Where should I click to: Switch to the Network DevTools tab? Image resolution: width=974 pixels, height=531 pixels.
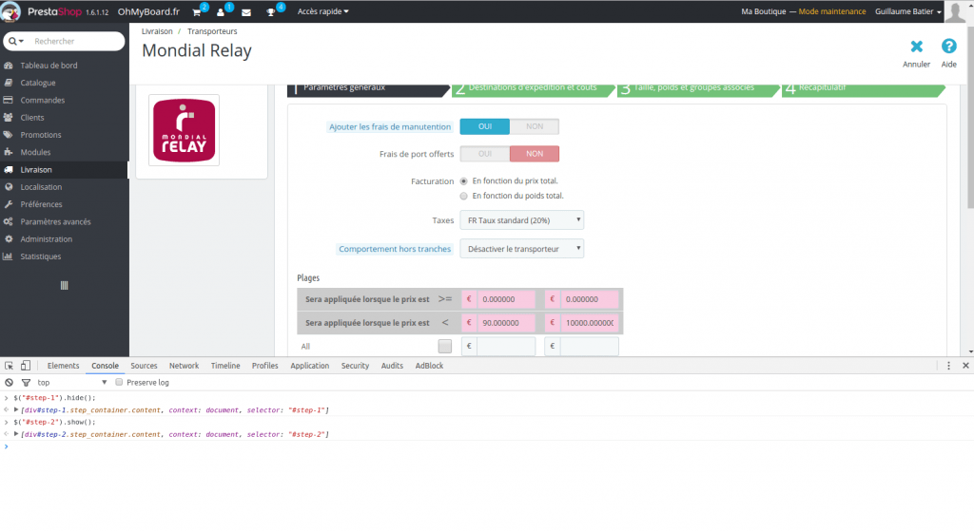(x=184, y=366)
